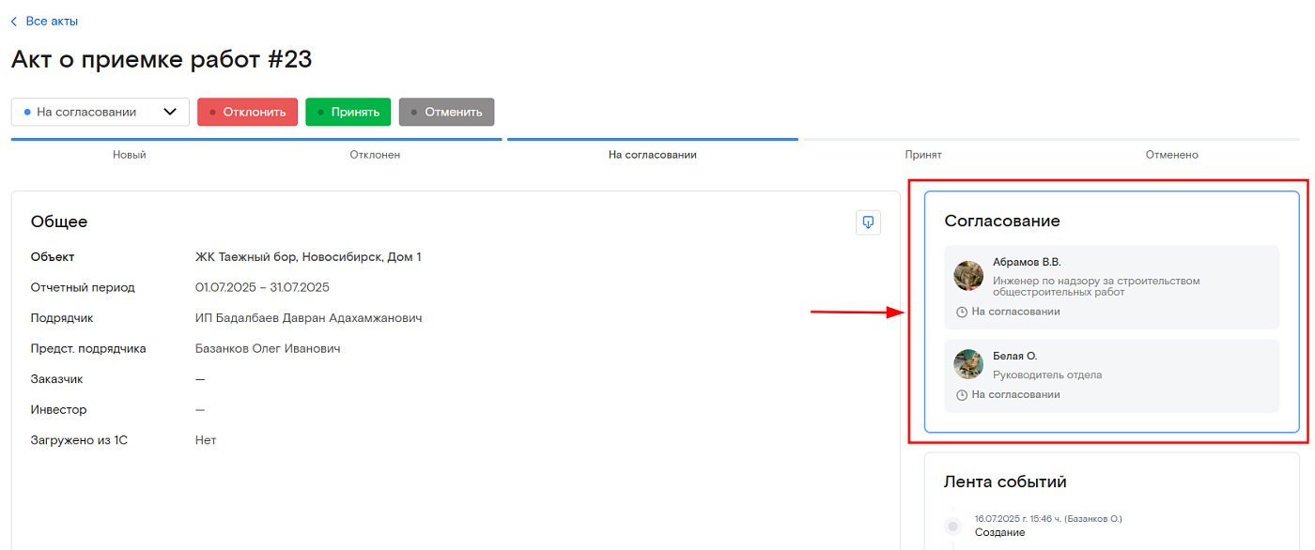
Task: Click clock icon under Белая О.
Action: point(962,395)
